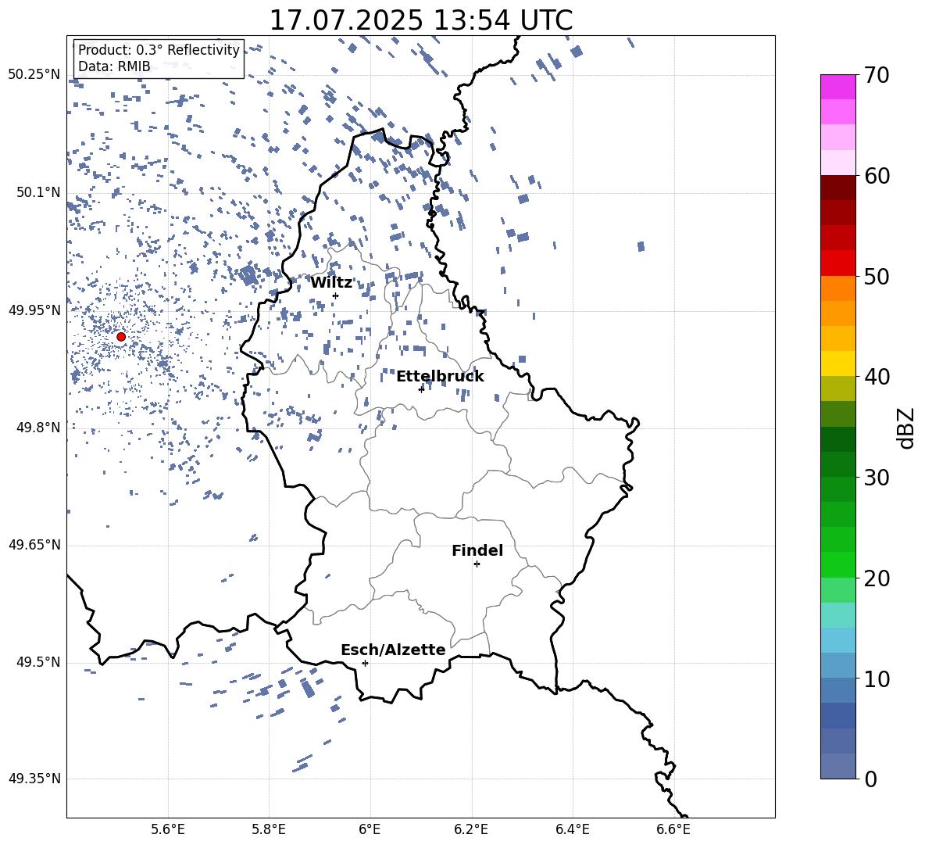This screenshot has height=845, width=925.
Task: Click the colorbar tick label 10
Action: pyautogui.click(x=877, y=679)
